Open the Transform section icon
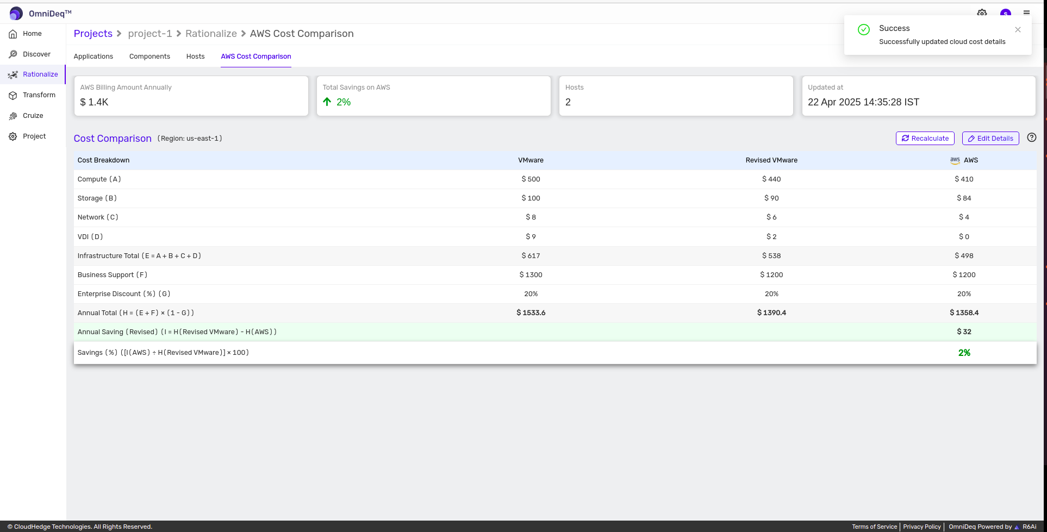The image size is (1047, 532). point(13,96)
